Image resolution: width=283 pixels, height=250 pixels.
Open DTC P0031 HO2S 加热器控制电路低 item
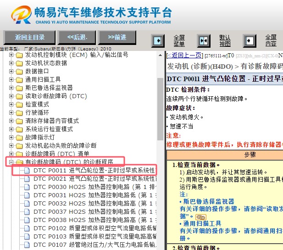click(x=94, y=195)
